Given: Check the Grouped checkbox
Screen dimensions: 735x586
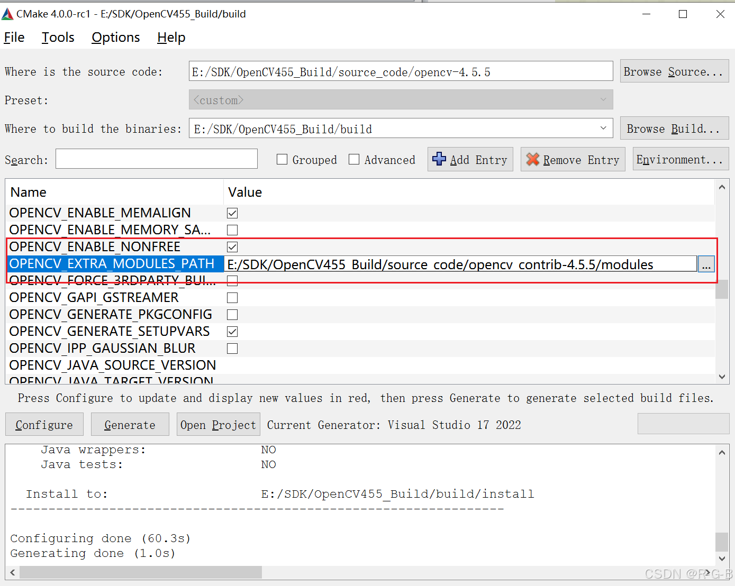Looking at the screenshot, I should coord(282,159).
